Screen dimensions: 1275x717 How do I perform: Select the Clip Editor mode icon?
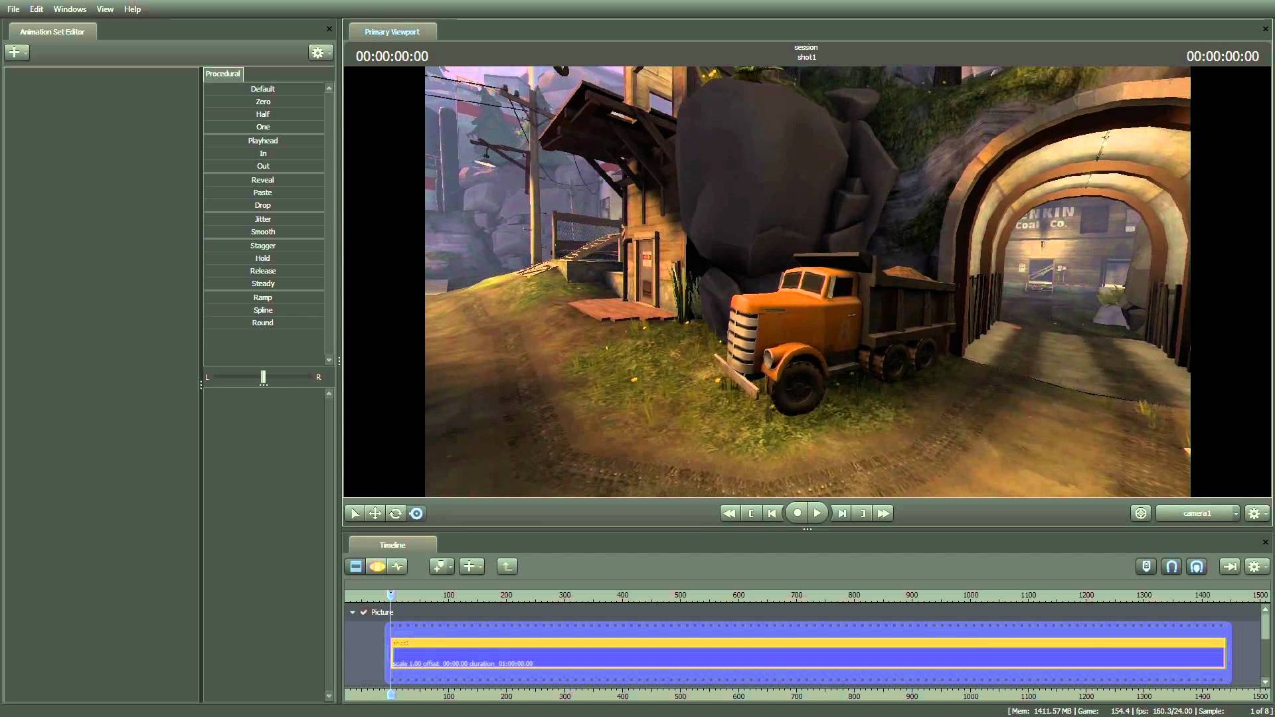pos(356,566)
